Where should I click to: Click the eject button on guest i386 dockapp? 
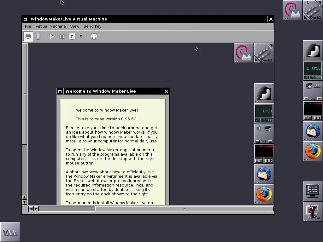261,160
